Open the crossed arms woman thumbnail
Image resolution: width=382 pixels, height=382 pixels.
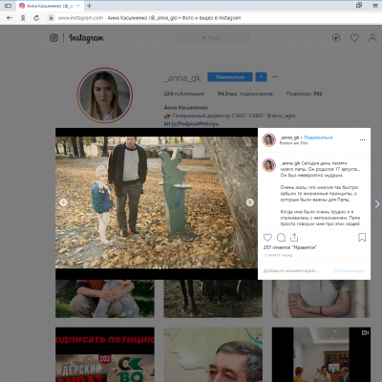pos(321,299)
